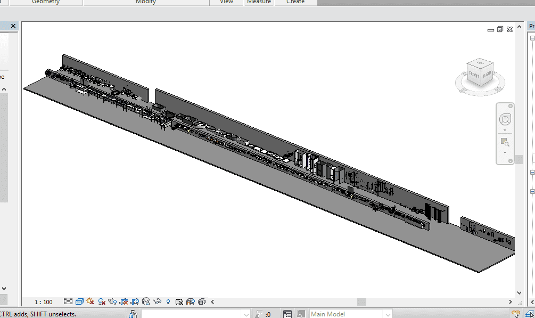Toggle Reveal Hidden Elements lightbulb
Screen dimensions: 535x318
168,301
